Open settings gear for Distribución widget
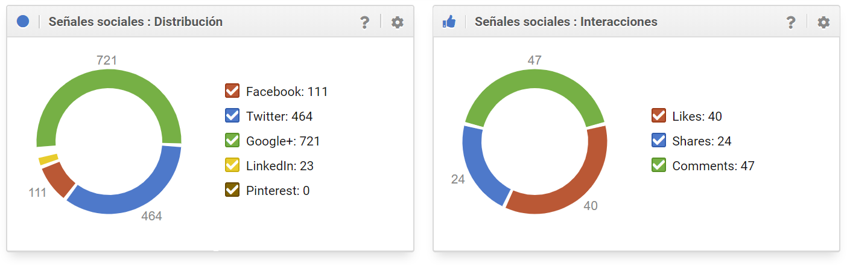Viewport: 847px width, 265px height. pos(397,22)
